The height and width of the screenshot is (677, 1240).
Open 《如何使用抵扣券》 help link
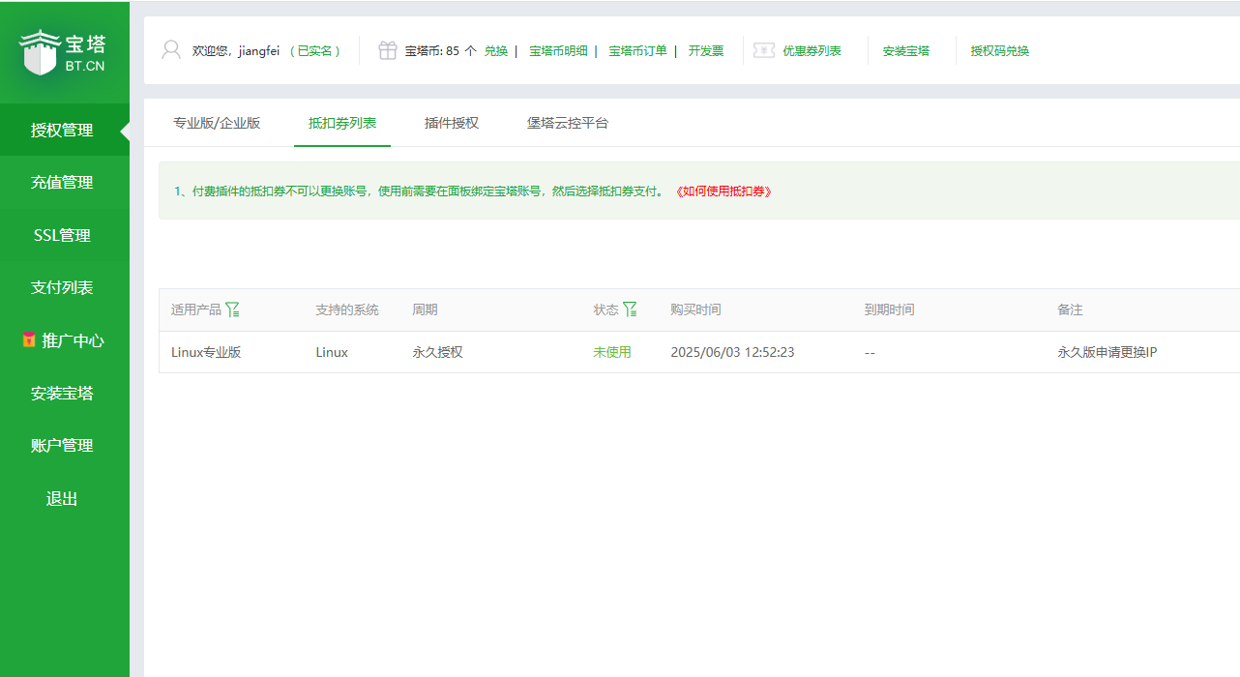click(723, 191)
